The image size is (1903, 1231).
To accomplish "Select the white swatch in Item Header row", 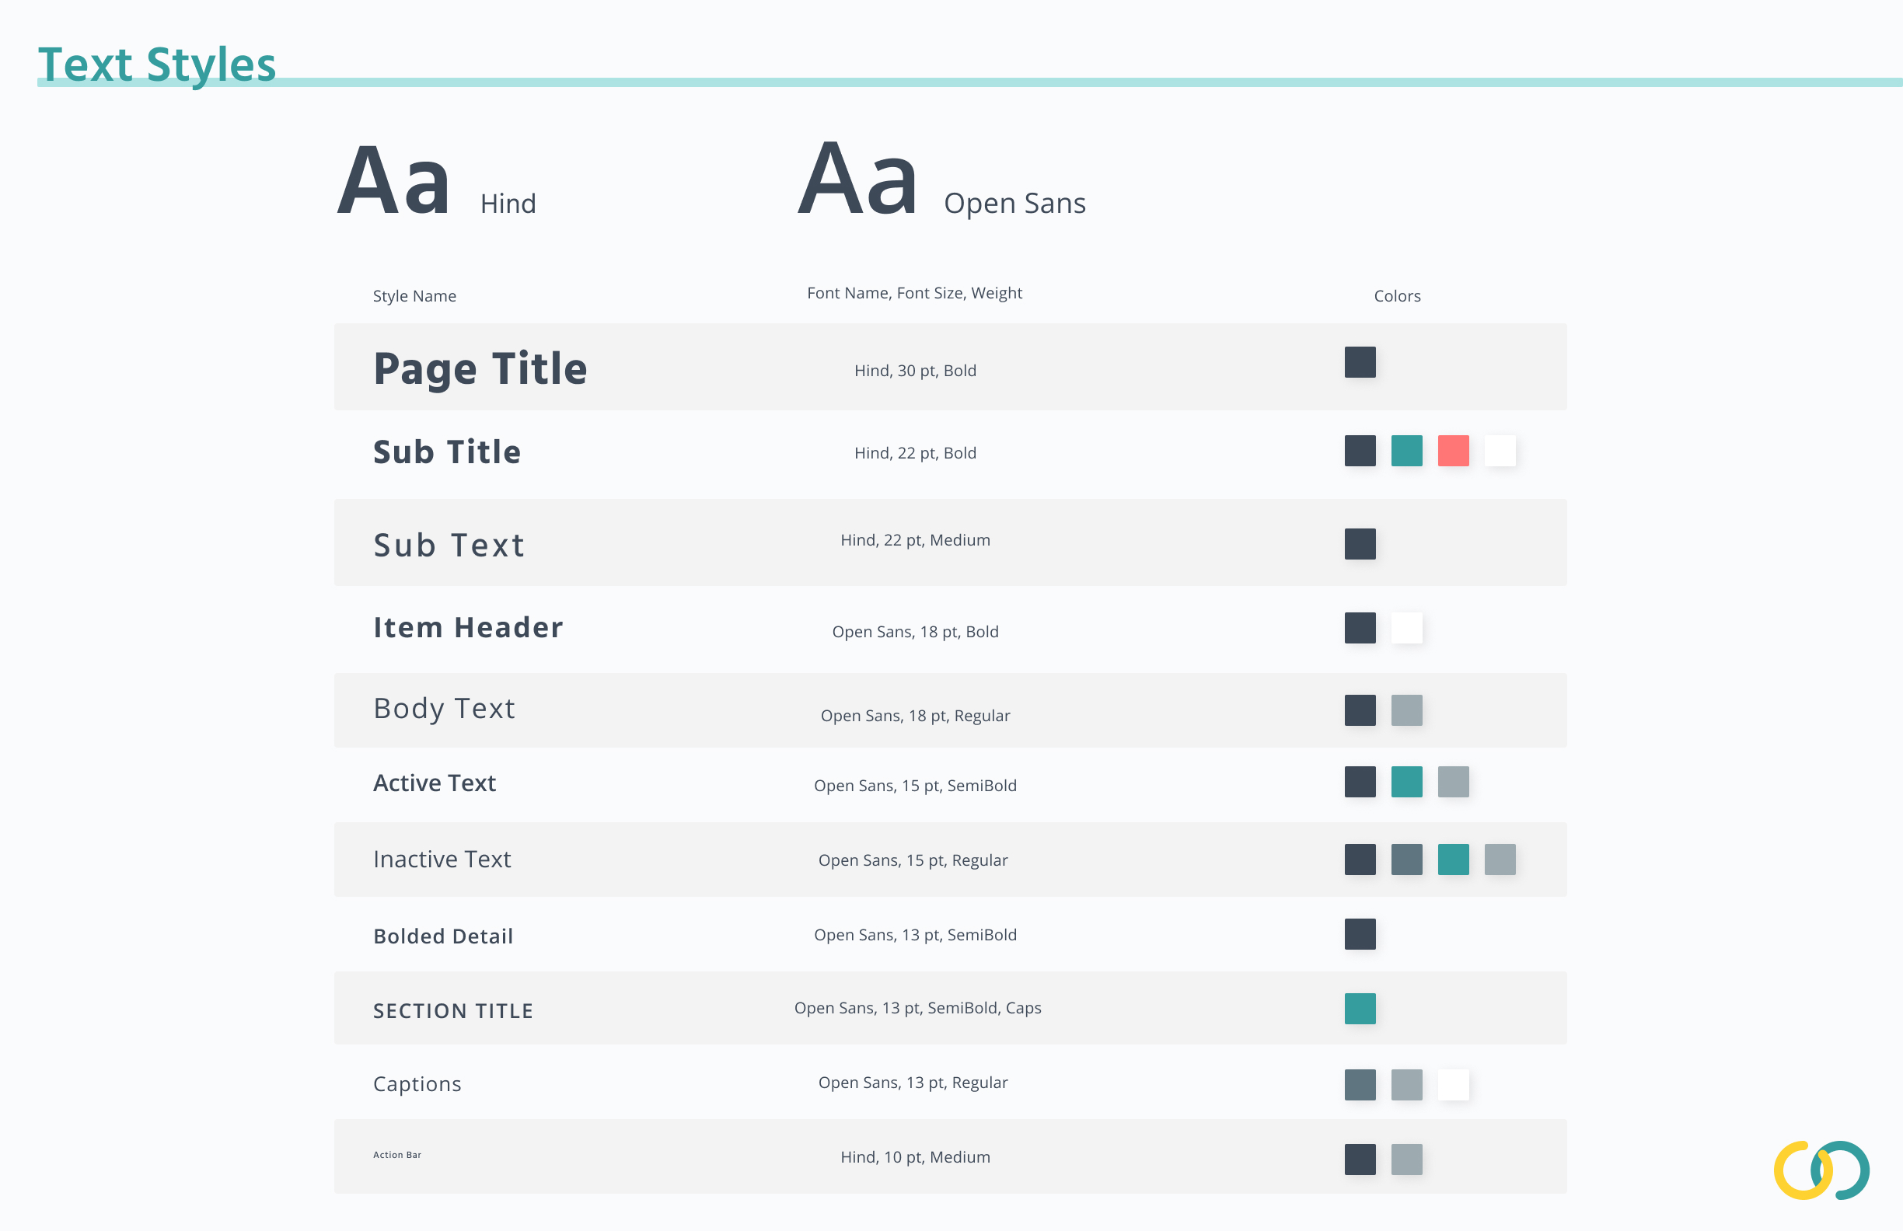I will 1406,628.
